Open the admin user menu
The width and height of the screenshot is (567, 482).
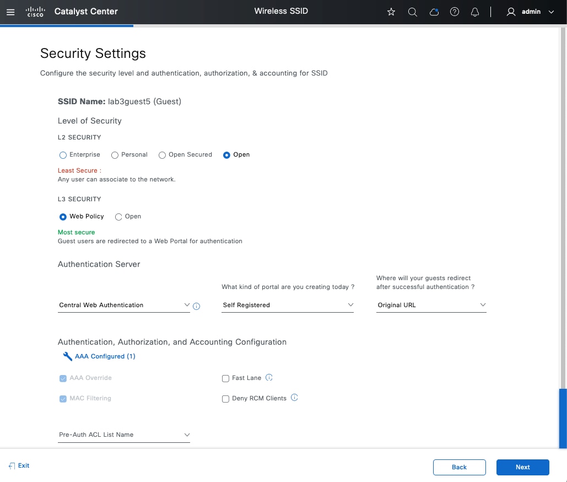pyautogui.click(x=530, y=12)
